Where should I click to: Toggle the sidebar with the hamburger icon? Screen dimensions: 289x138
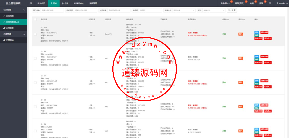point(31,3)
